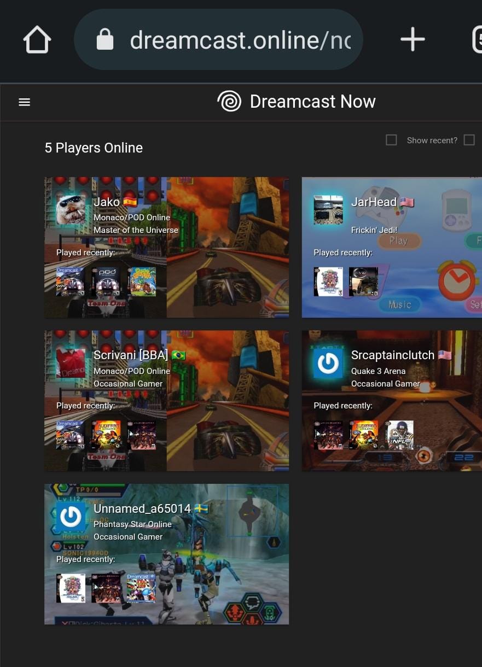Select Jako's third recent game cover

point(141,282)
